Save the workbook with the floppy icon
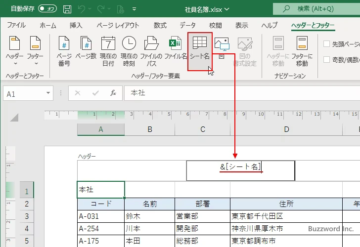This screenshot has width=360, height=247. (67, 9)
